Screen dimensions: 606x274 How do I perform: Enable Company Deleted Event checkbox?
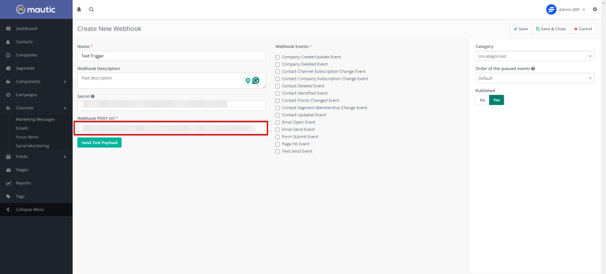278,64
